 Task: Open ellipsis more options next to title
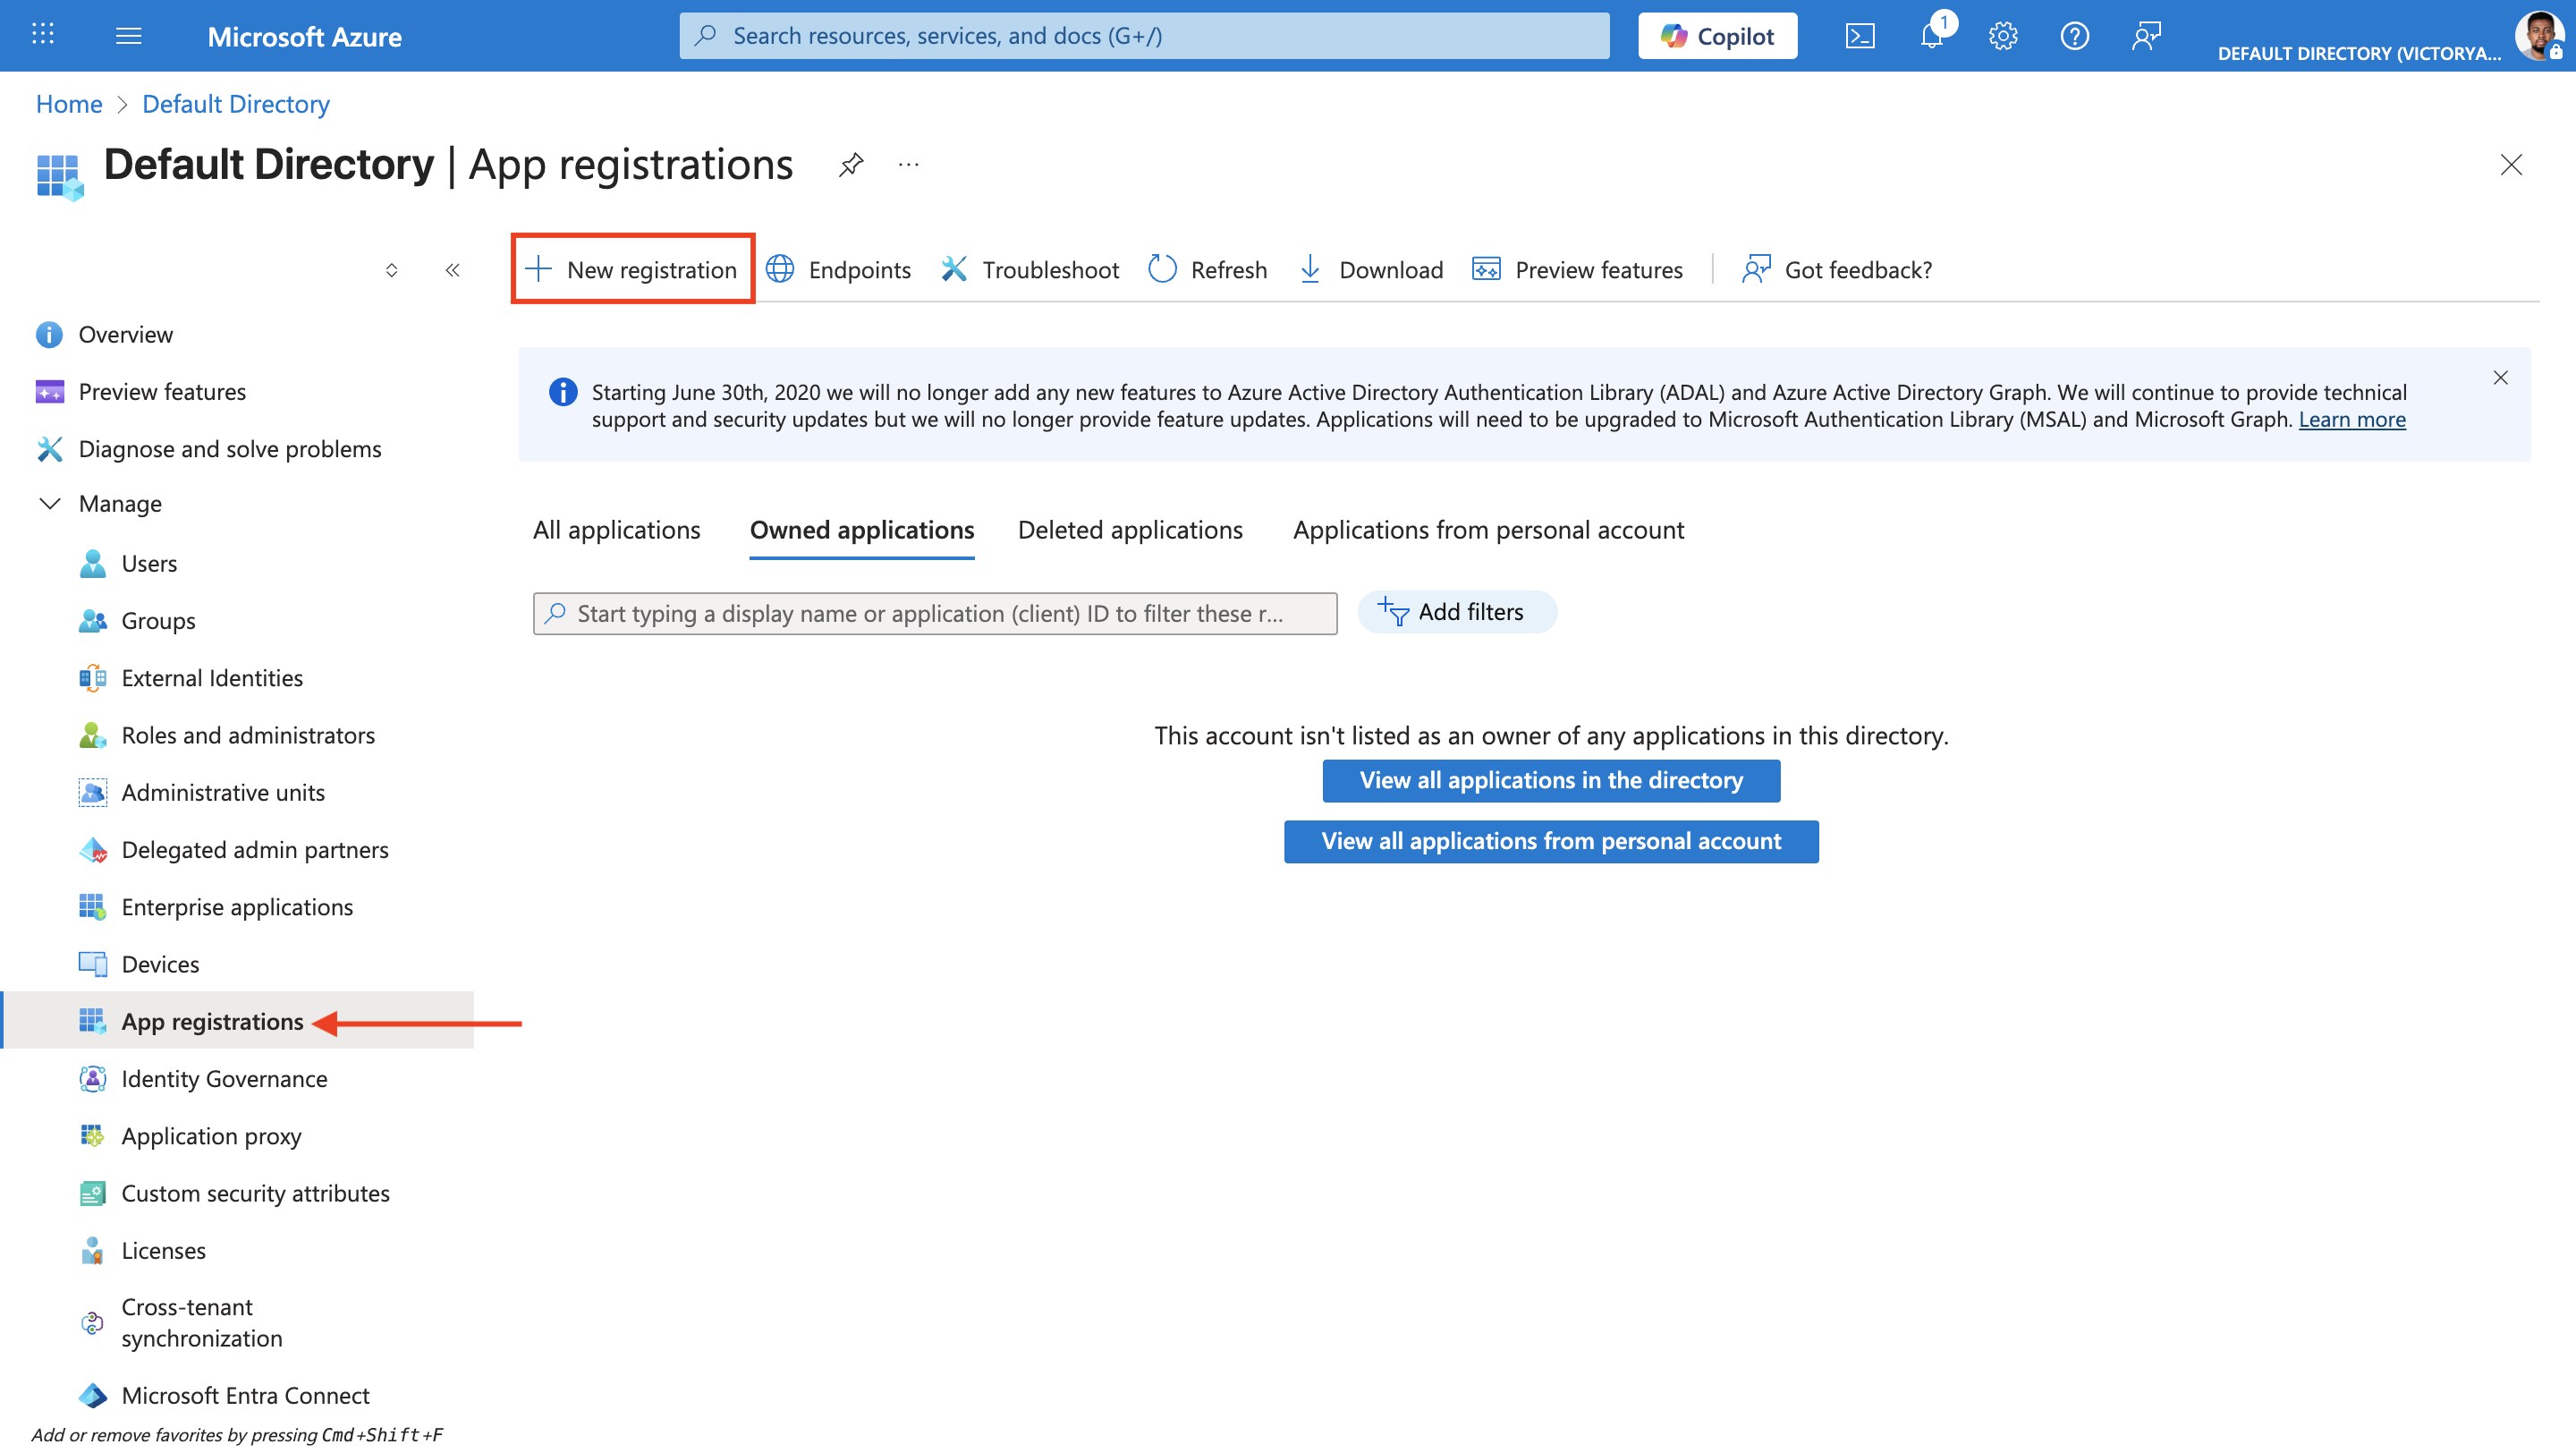pos(908,164)
